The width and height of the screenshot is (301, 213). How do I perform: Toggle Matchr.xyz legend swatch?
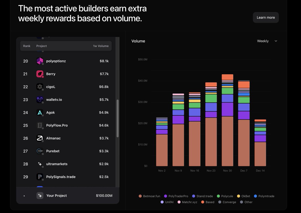(179, 202)
